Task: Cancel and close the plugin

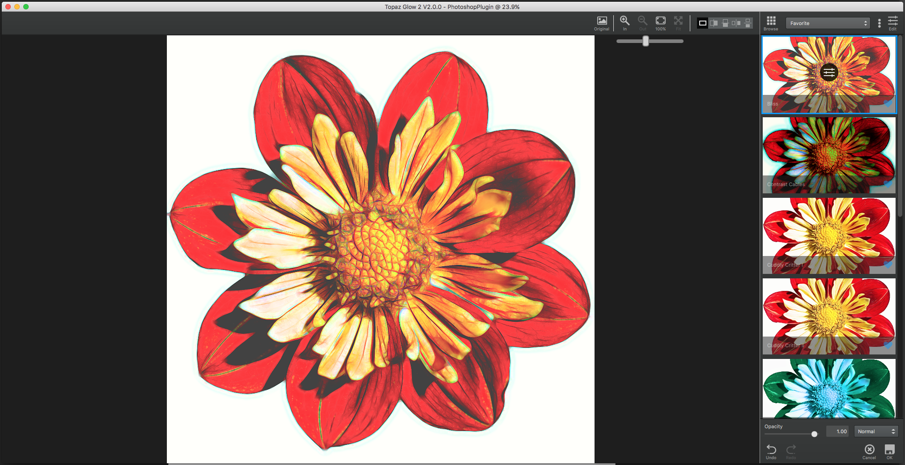Action: point(869,451)
